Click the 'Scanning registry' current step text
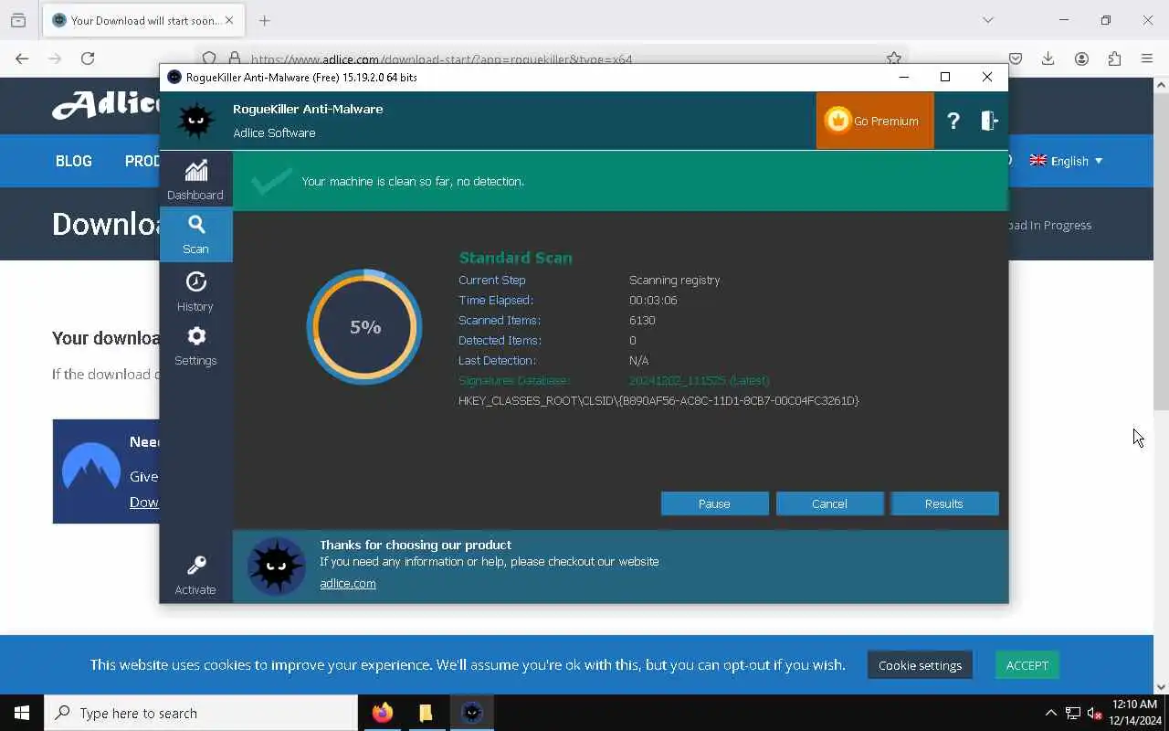1169x731 pixels. (x=674, y=280)
